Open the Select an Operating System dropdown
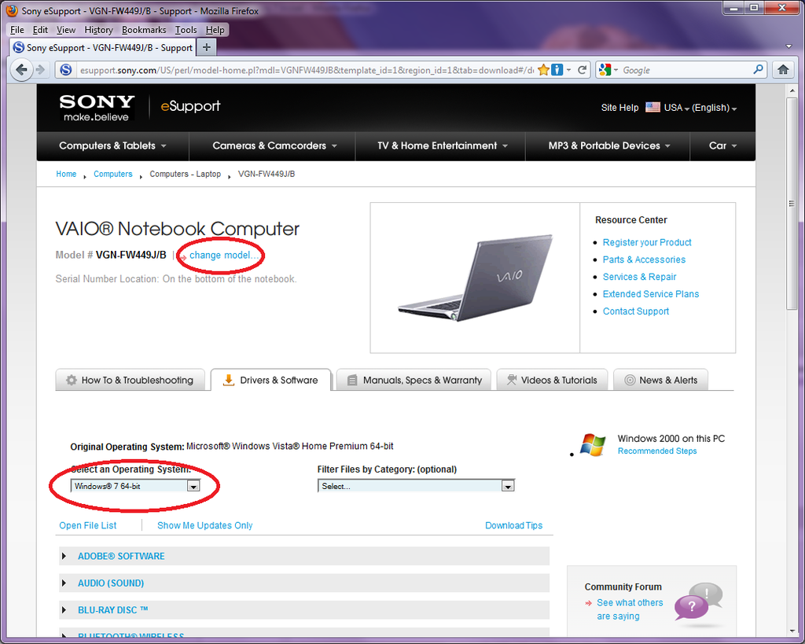The height and width of the screenshot is (644, 805). pyautogui.click(x=135, y=486)
